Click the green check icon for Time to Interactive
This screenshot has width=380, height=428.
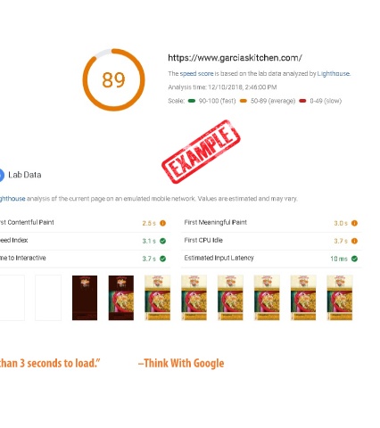click(x=162, y=259)
